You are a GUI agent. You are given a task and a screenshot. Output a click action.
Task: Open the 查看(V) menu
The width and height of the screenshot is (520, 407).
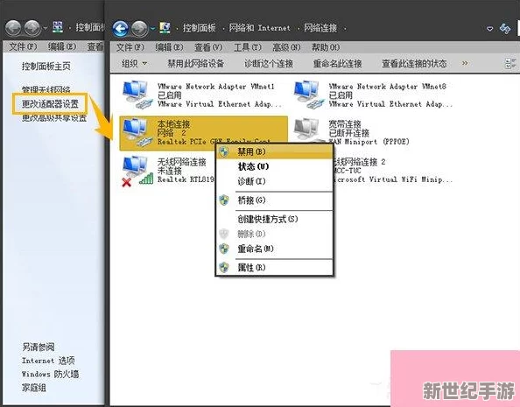tap(208, 47)
